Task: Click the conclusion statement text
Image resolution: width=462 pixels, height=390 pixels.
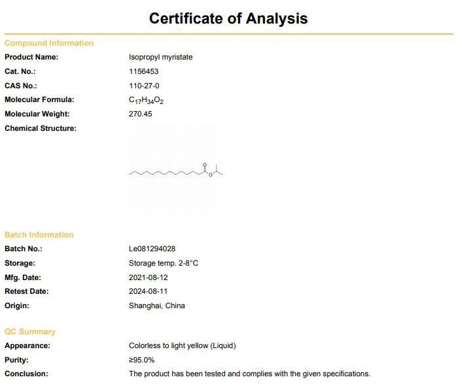Action: tap(249, 374)
